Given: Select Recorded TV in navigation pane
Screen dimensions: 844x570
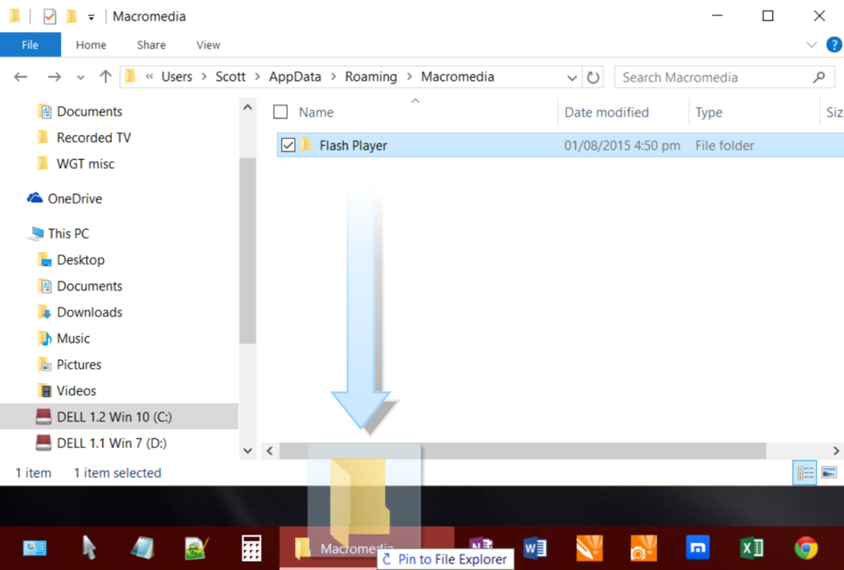Looking at the screenshot, I should pyautogui.click(x=94, y=138).
